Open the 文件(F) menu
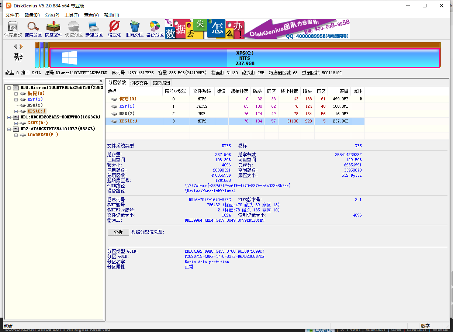This screenshot has width=453, height=332. tap(13, 15)
